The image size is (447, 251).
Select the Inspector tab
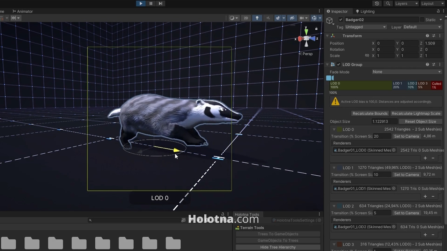(x=337, y=12)
